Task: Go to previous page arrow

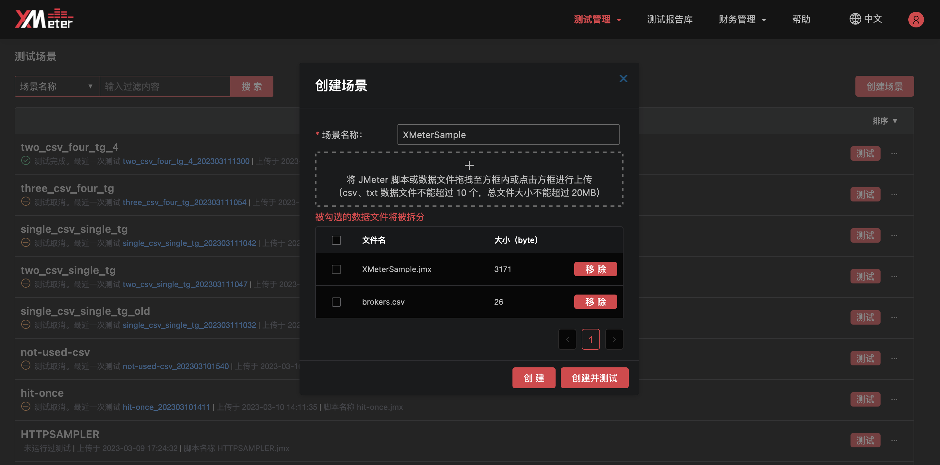Action: pyautogui.click(x=567, y=340)
